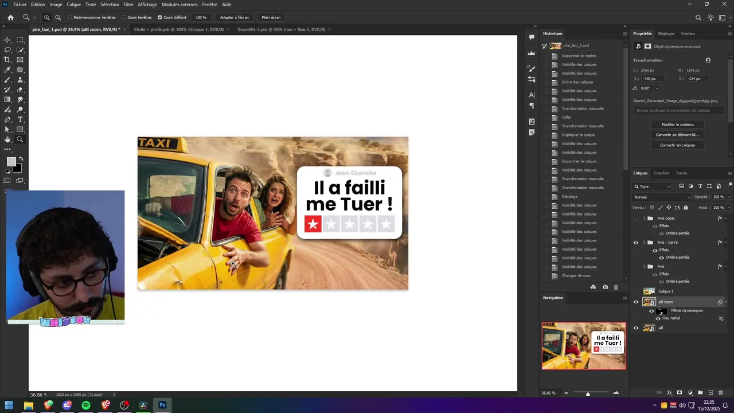Expand the Avis - Carré group chevron
The width and height of the screenshot is (734, 413).
[x=644, y=243]
